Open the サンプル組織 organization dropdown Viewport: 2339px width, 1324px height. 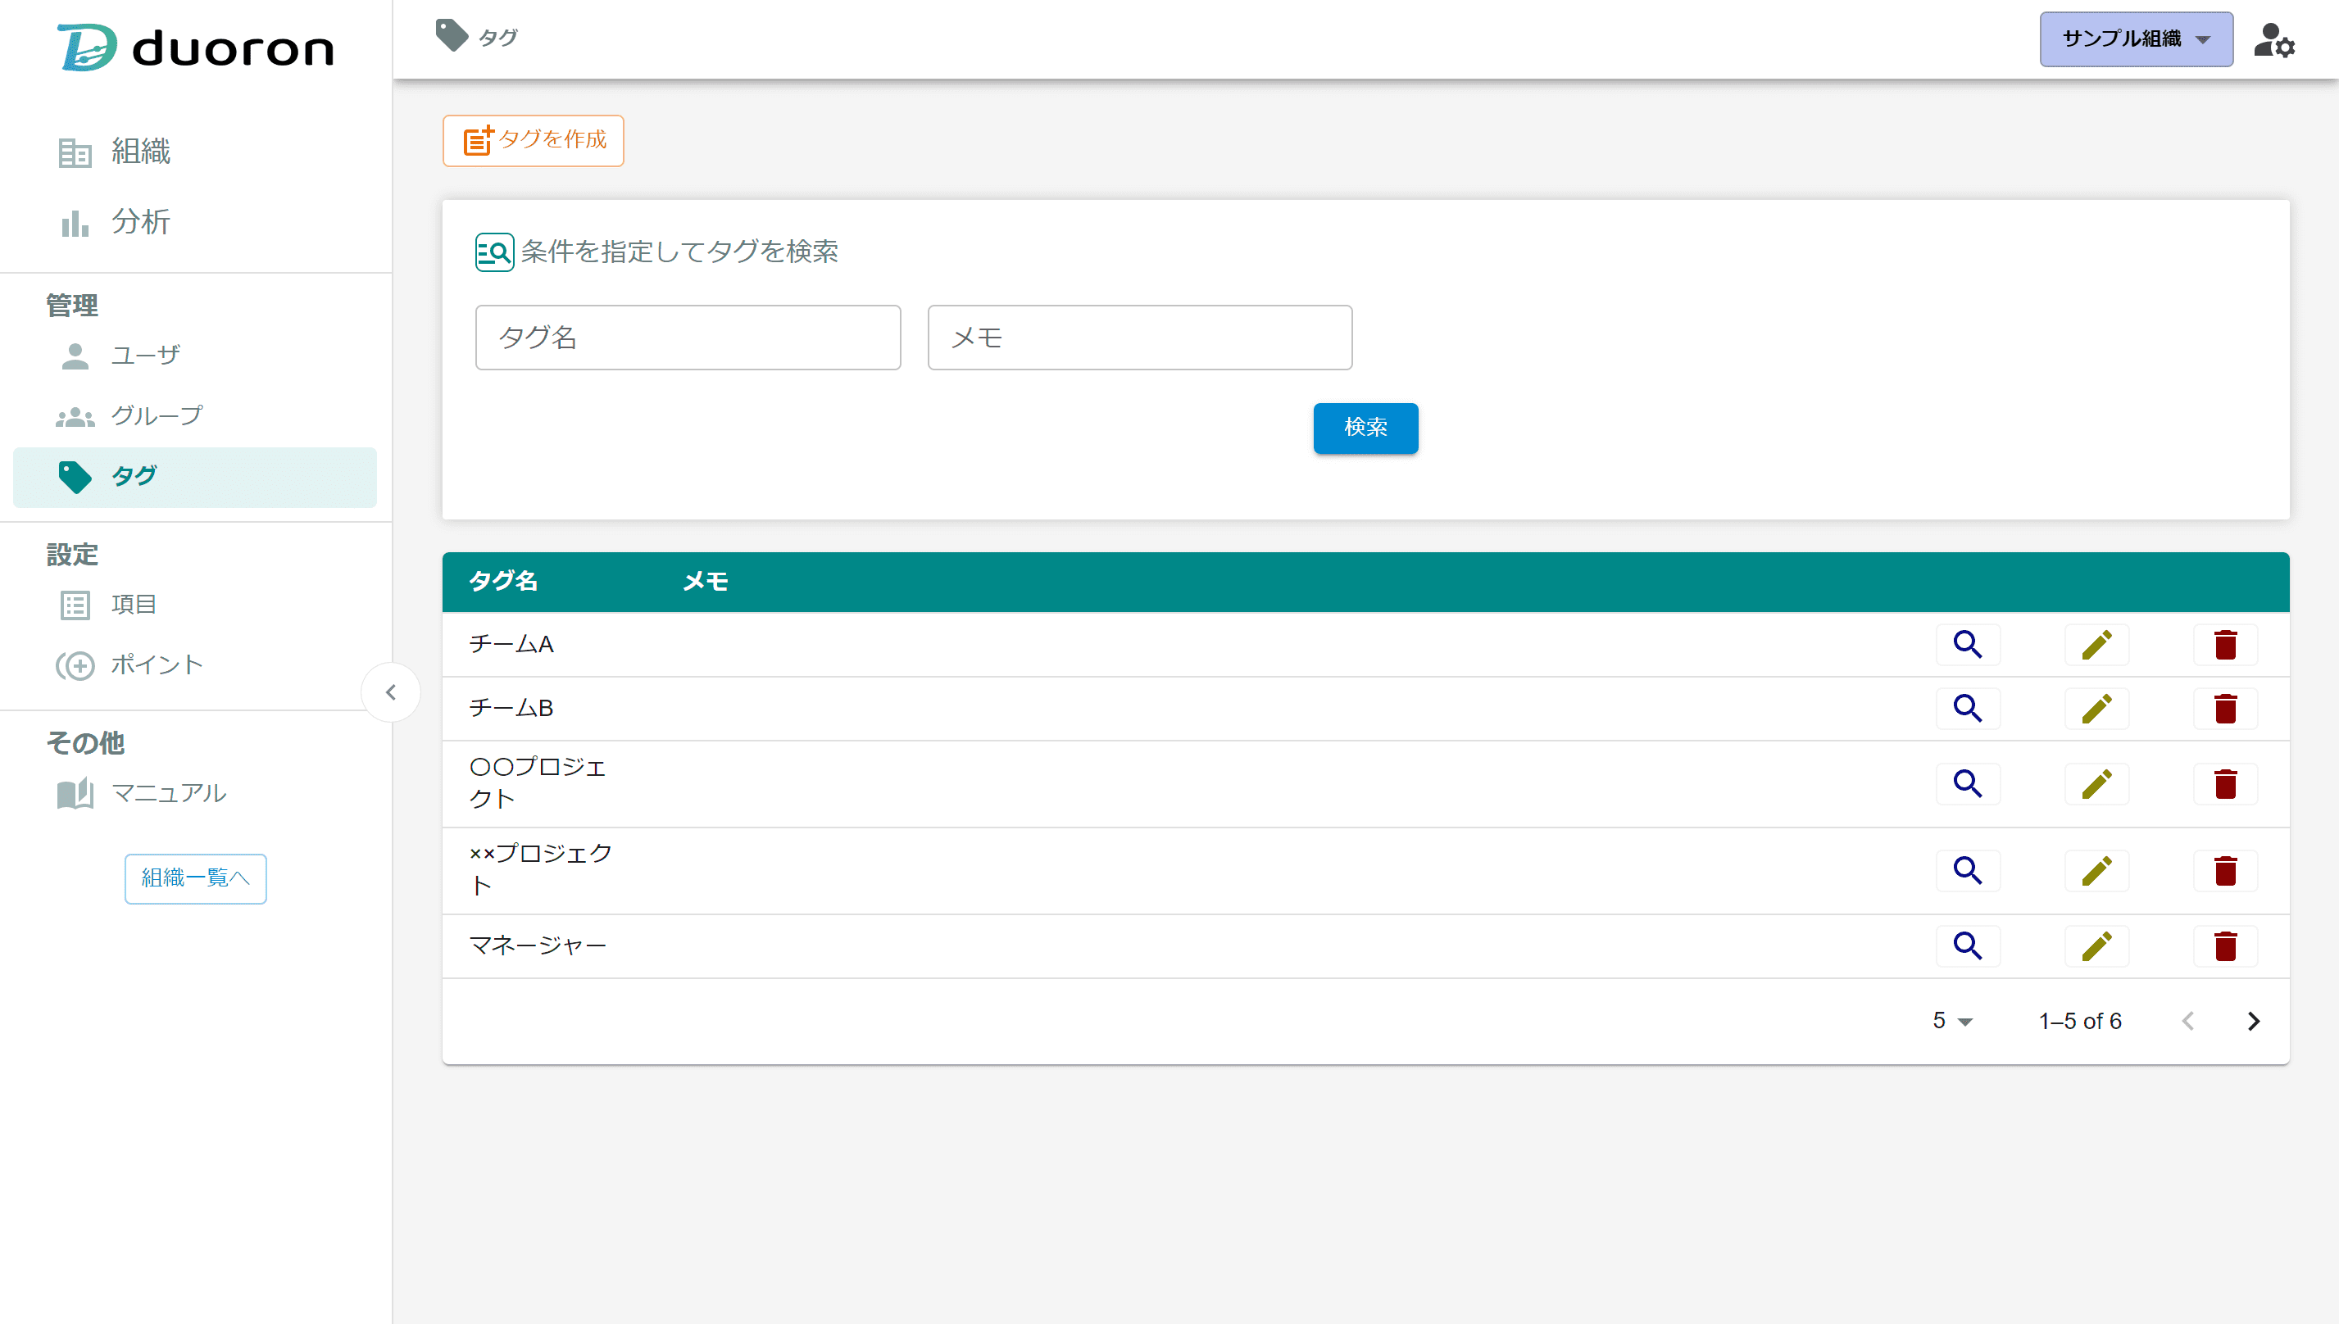(2135, 39)
